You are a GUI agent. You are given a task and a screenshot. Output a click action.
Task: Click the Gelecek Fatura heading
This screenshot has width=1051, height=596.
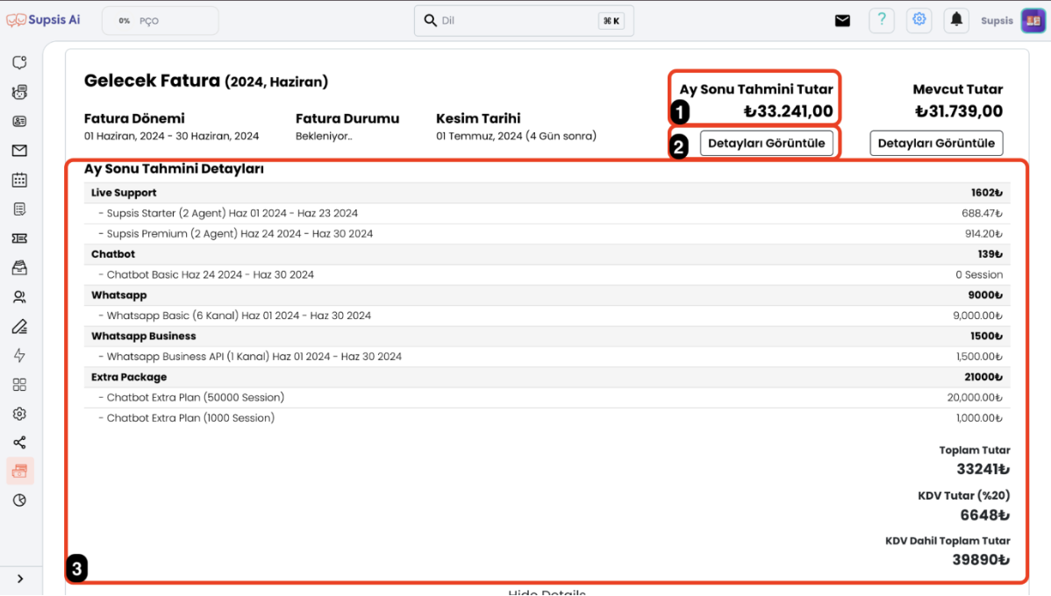[x=206, y=81]
